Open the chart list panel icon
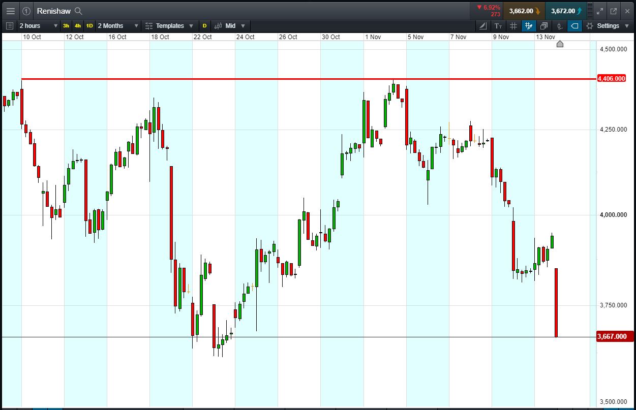636x410 pixels. point(9,26)
